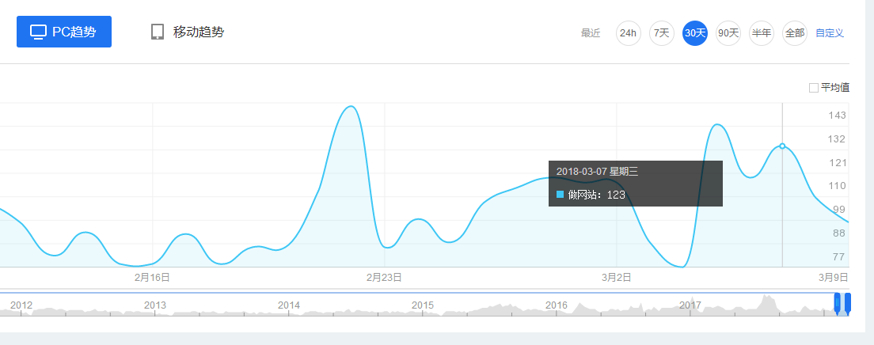
Task: Choose the 半年 time range
Action: click(761, 33)
